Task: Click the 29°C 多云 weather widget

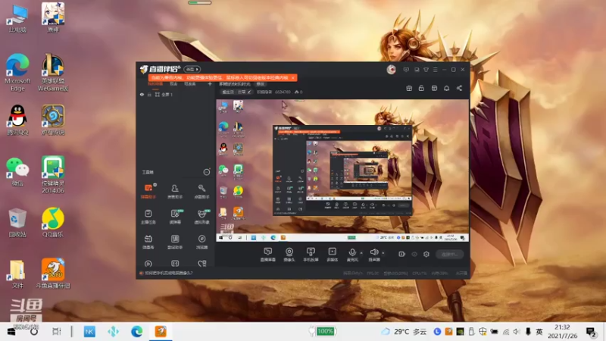Action: point(404,332)
